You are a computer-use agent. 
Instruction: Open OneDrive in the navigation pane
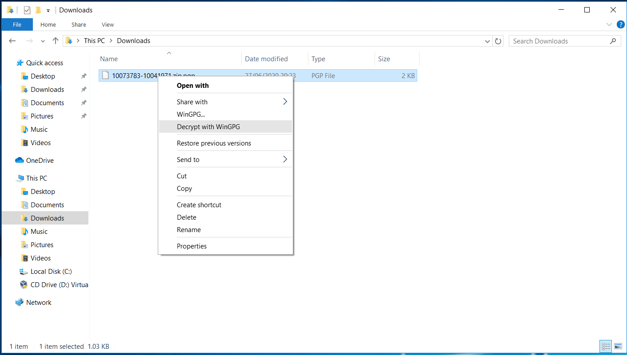point(40,161)
